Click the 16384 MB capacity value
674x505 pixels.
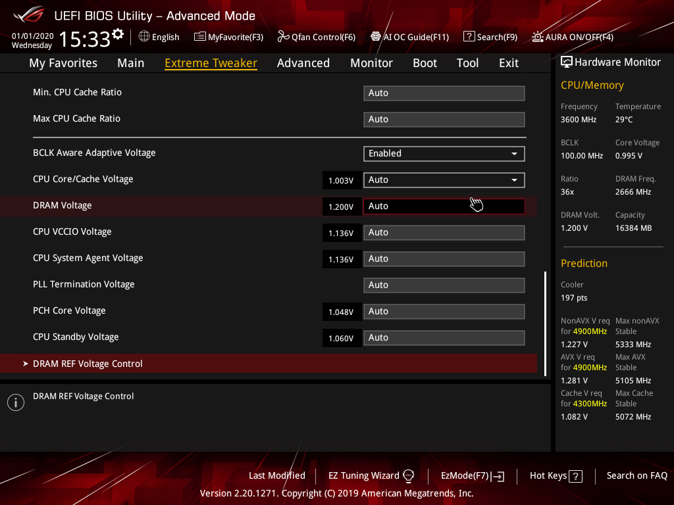pyautogui.click(x=633, y=228)
